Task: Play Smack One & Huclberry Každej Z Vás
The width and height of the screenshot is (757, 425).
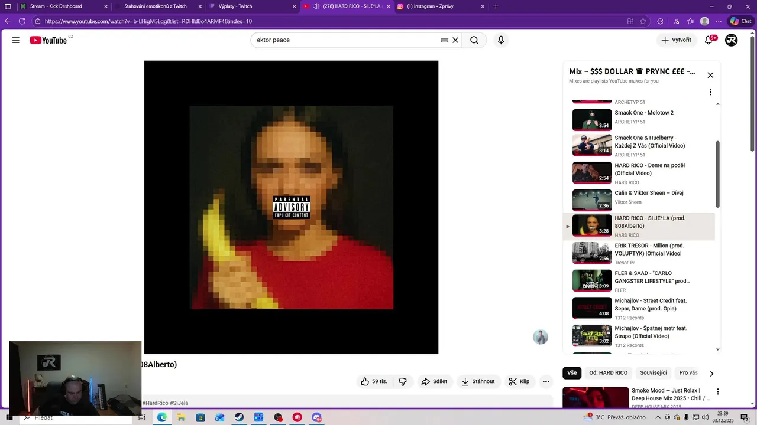Action: 639,145
